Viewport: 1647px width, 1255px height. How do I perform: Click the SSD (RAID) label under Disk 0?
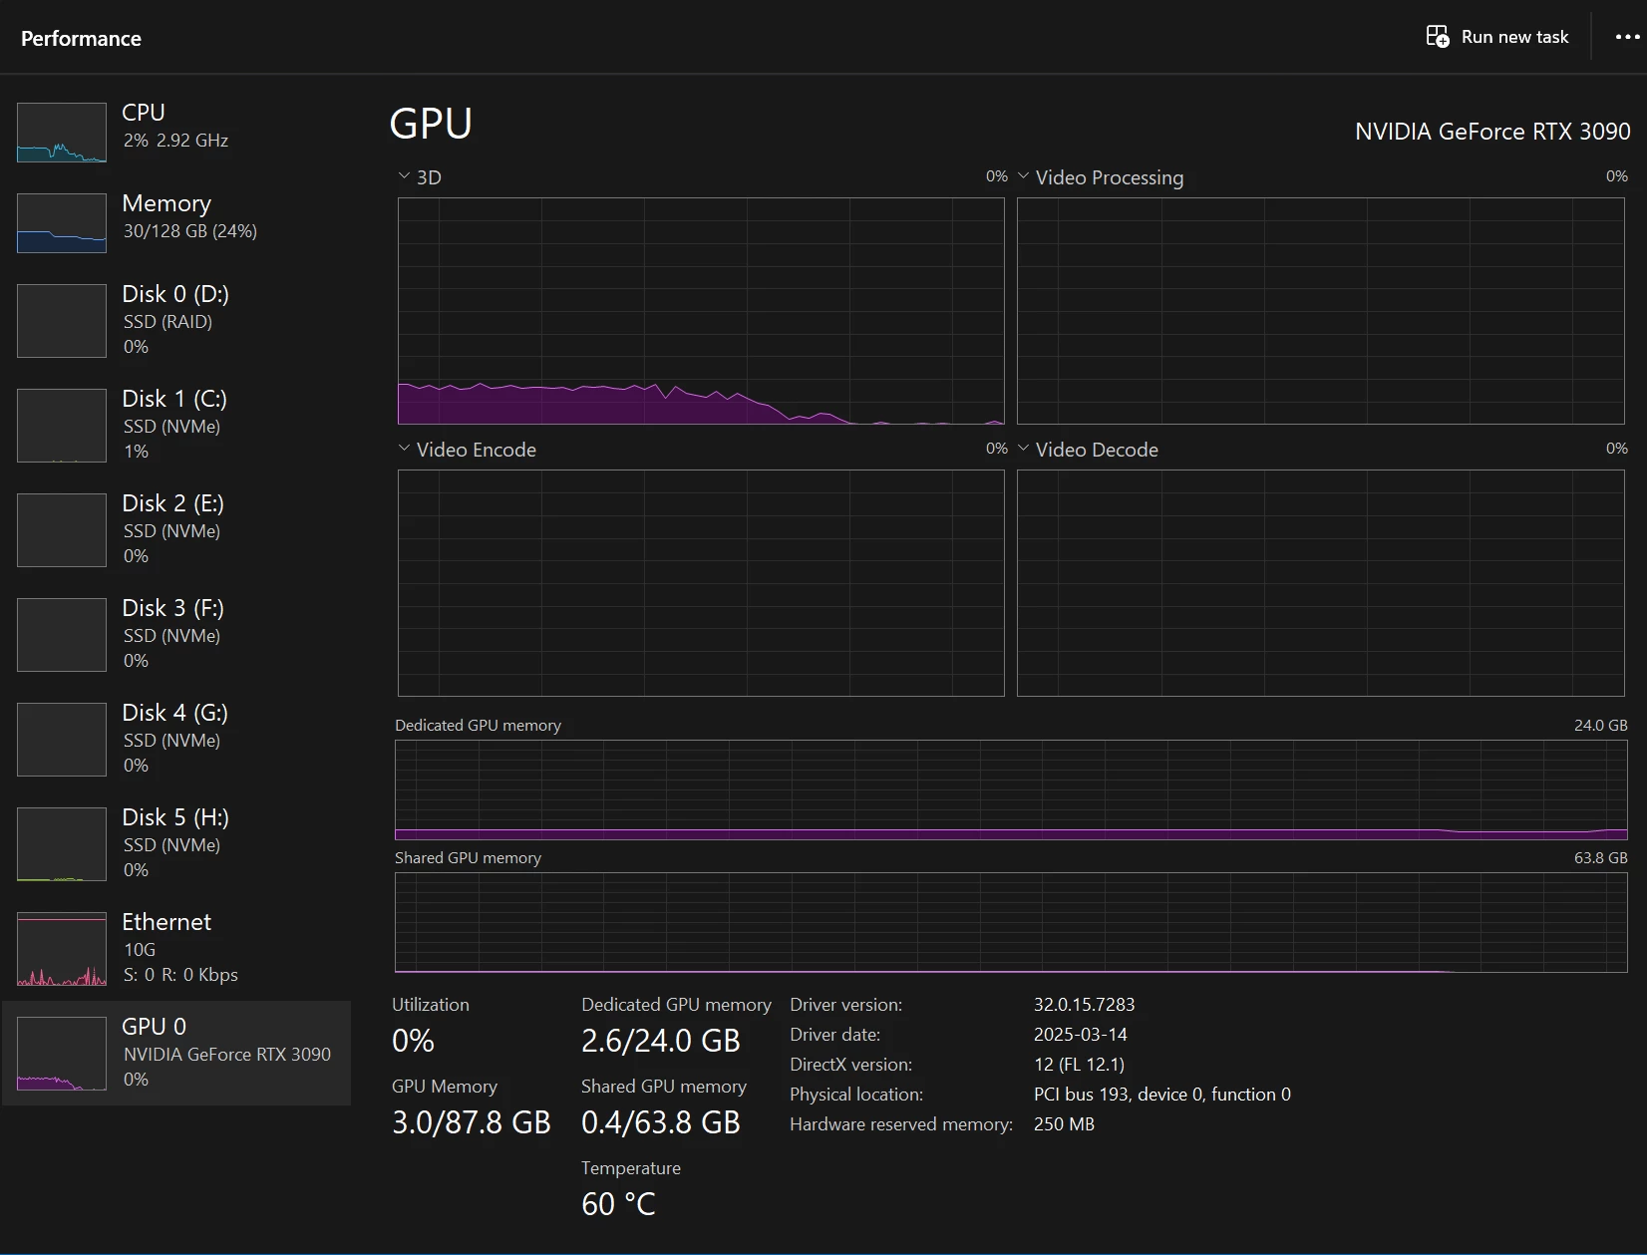tap(167, 321)
